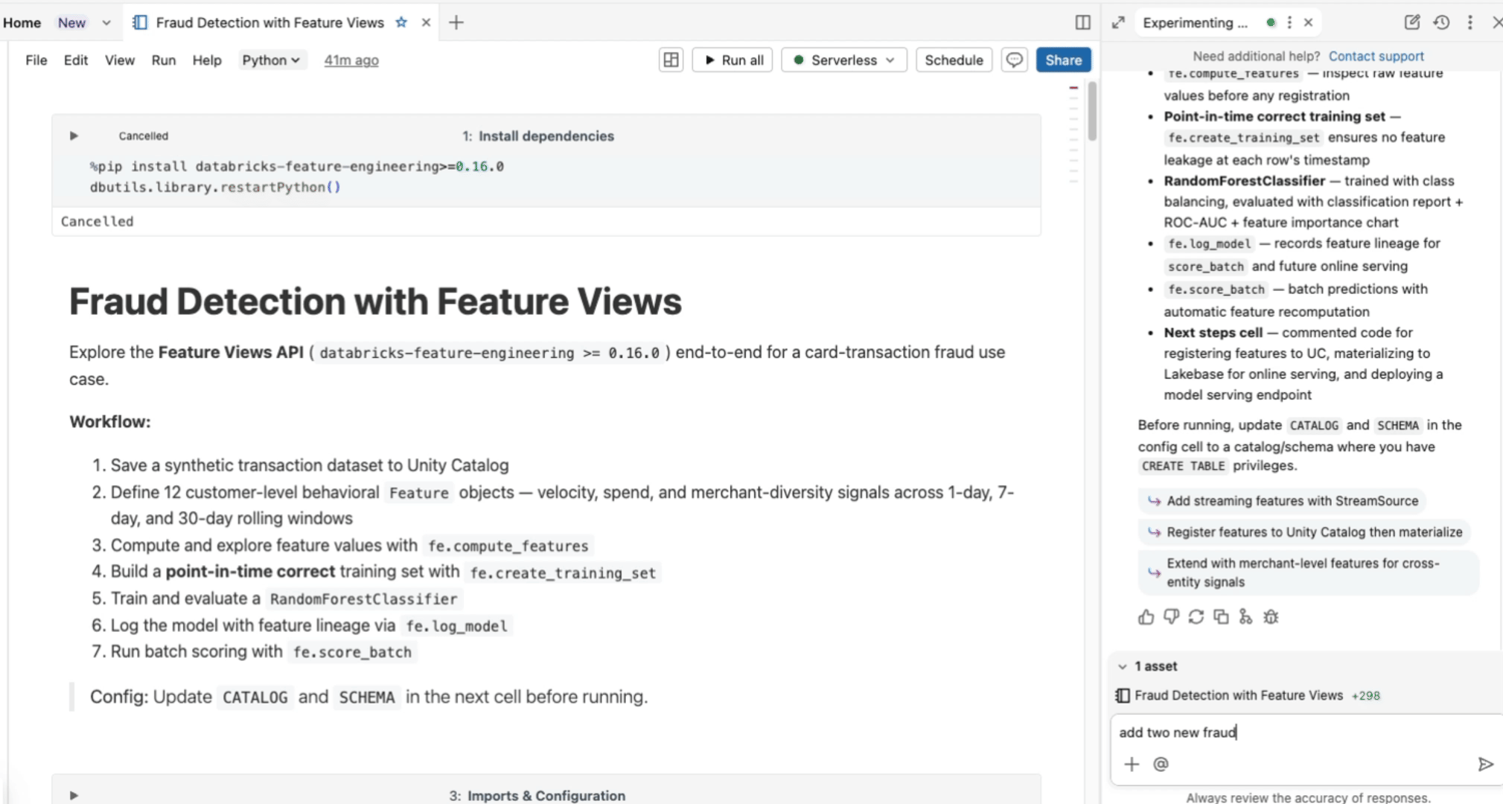
Task: Copy the assistant response
Action: coord(1221,616)
